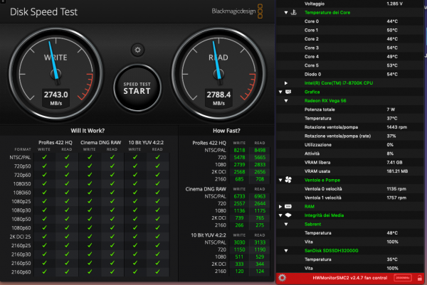Click the thermometer icon beside Temperature dei Core
Image resolution: width=427 pixels, height=285 pixels.
coord(293,12)
